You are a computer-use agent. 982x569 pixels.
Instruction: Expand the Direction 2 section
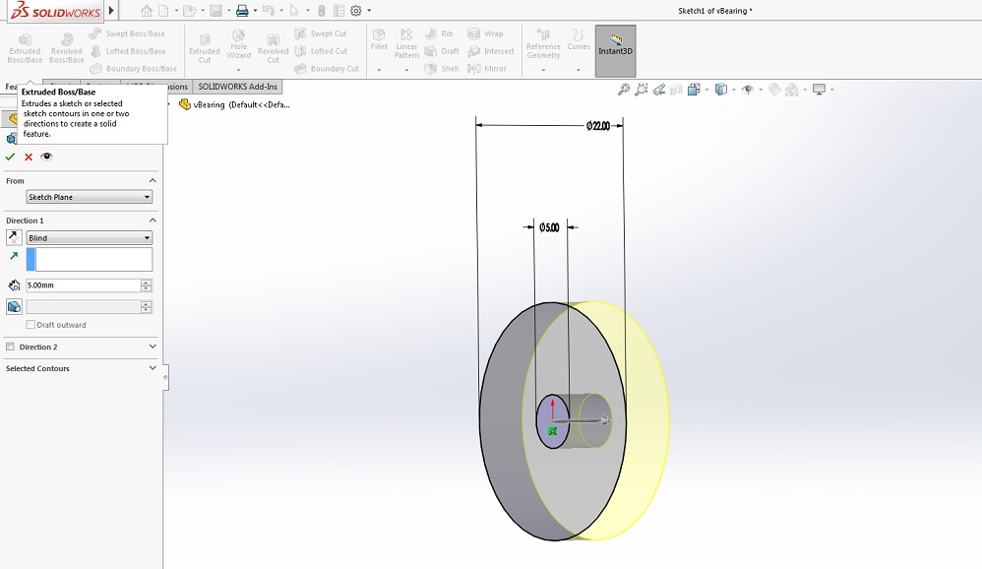pos(153,347)
